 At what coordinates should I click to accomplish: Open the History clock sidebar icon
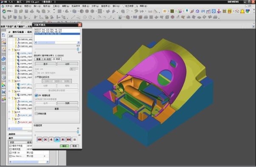click(3, 78)
